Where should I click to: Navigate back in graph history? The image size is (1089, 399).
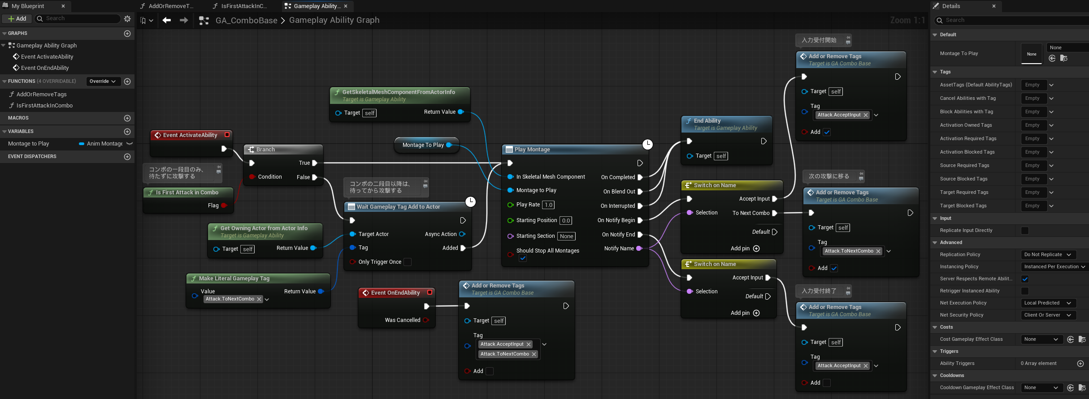pos(167,20)
